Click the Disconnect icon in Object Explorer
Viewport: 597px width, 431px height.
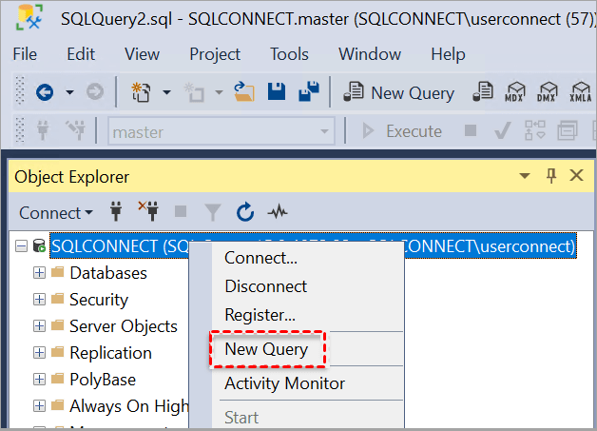(x=148, y=212)
